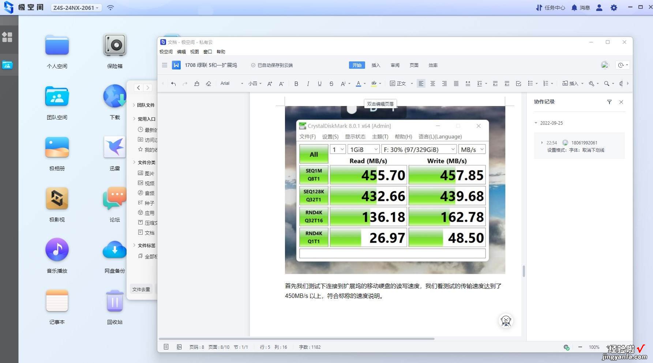653x363 pixels.
Task: Select 视频 category in file manager
Action: [x=146, y=183]
